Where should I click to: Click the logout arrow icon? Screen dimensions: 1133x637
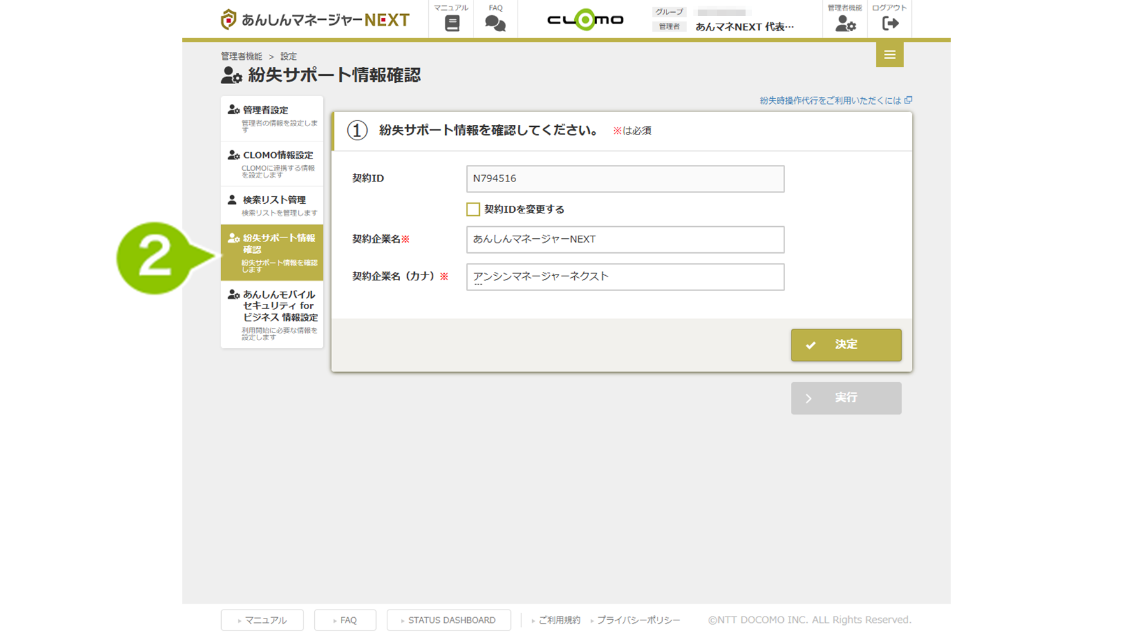(x=890, y=24)
